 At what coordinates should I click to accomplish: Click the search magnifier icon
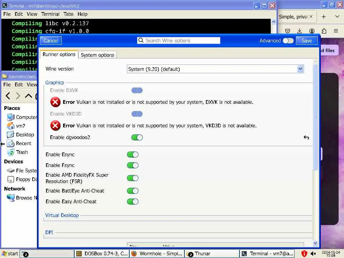[141, 40]
